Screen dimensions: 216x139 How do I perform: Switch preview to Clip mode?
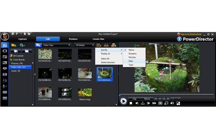(135, 99)
